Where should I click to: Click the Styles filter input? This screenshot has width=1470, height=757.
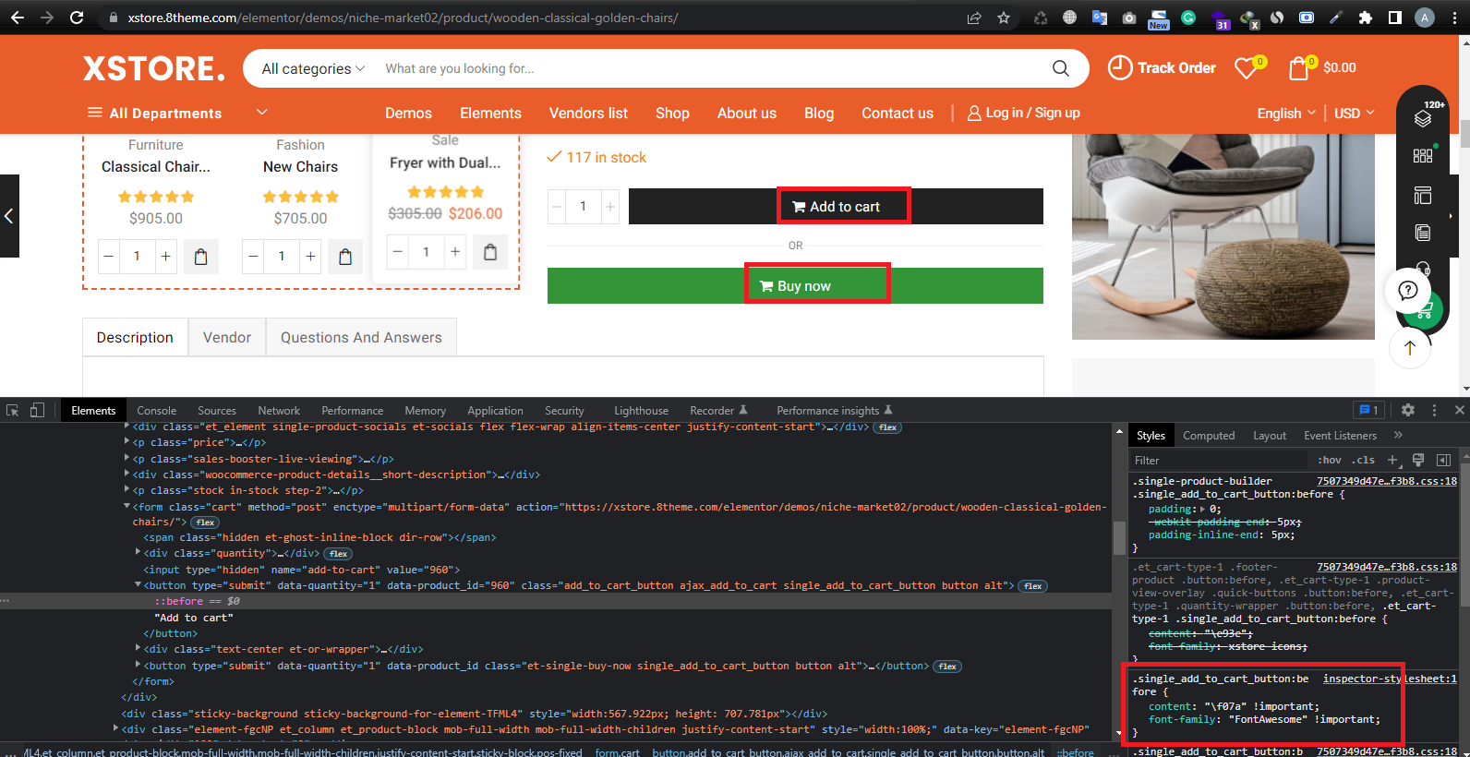(x=1219, y=460)
